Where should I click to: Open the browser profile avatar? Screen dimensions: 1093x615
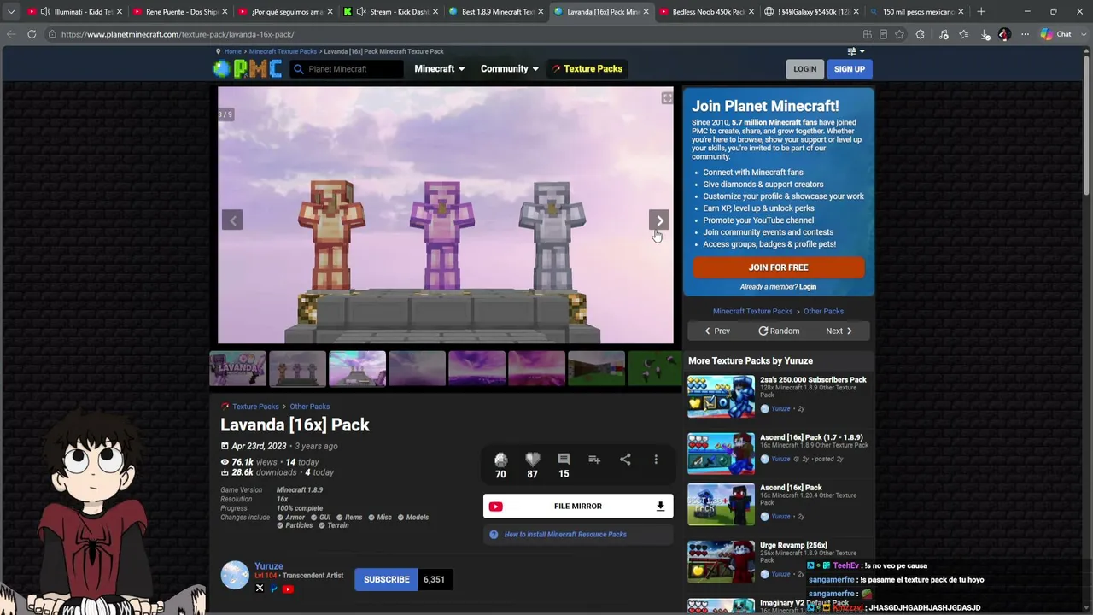point(1004,34)
